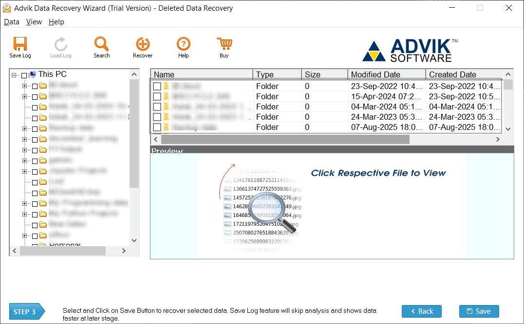Screen dimensions: 524x324
Task: Select the This PC label in tree
Action: click(x=53, y=74)
